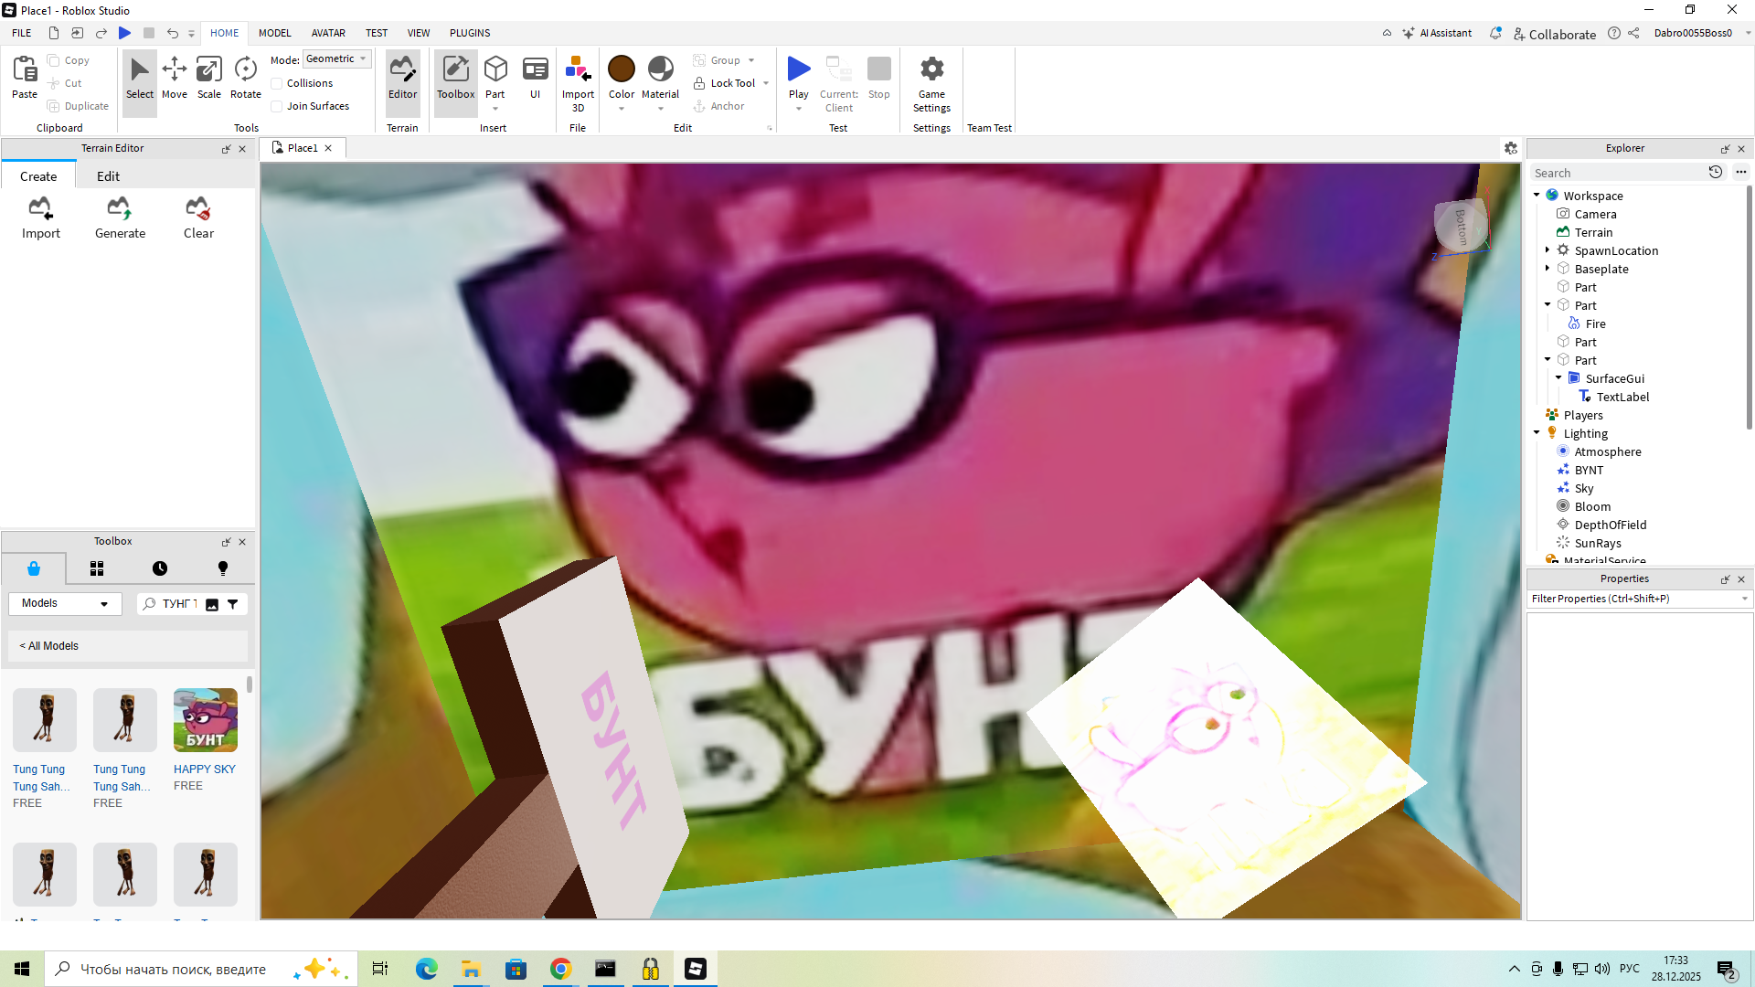Viewport: 1755px width, 987px height.
Task: Open the UI insert tool
Action: click(536, 78)
